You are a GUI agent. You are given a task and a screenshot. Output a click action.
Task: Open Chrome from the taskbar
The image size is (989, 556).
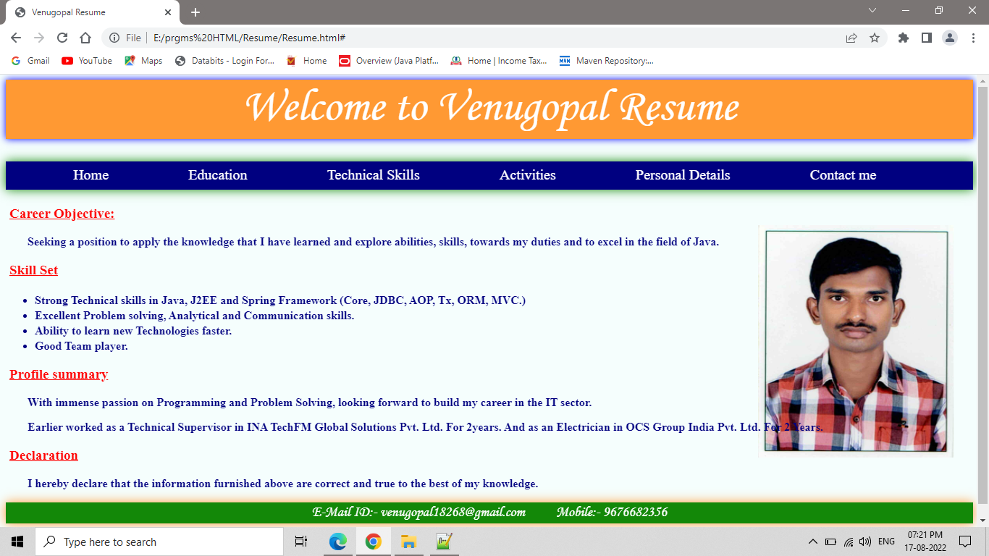tap(373, 542)
